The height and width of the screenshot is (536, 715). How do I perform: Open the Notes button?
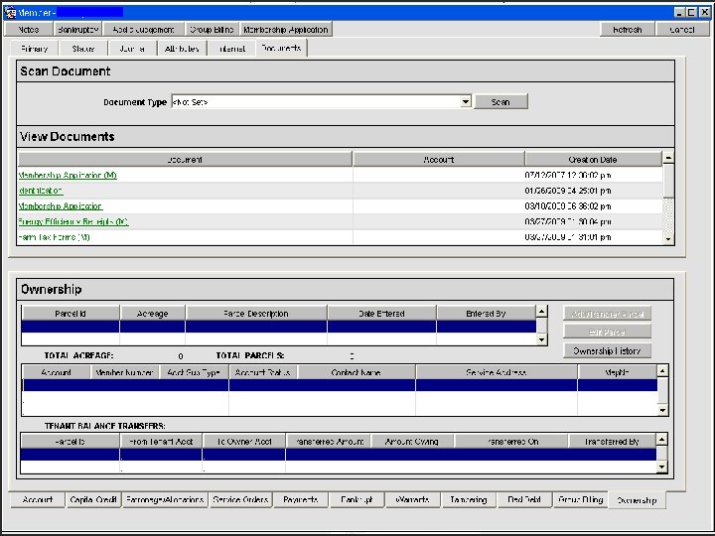[29, 30]
